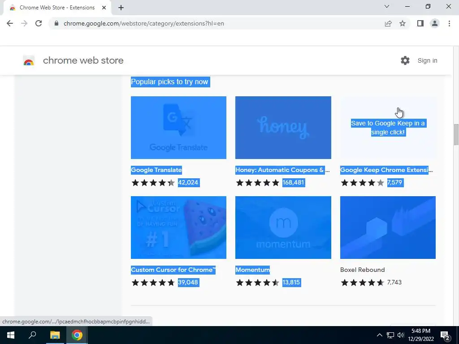Open Chrome three-dot menu
Screen dimensions: 459x344
point(449,23)
